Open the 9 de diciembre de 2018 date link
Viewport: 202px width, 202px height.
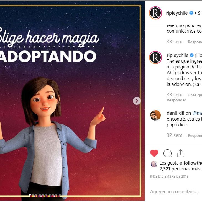pyautogui.click(x=169, y=176)
